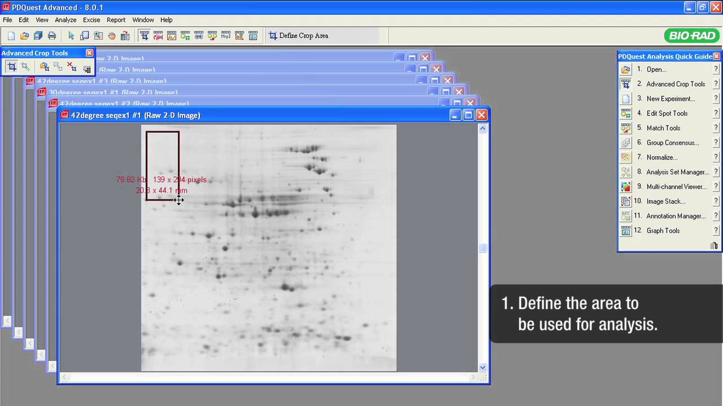Click the Graph Tools icon in Quick Guide
This screenshot has height=406, width=723.
pyautogui.click(x=626, y=231)
